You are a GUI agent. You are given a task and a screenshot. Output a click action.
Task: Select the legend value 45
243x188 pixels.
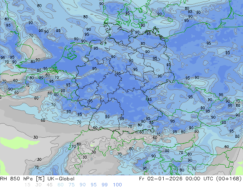click(x=49, y=185)
